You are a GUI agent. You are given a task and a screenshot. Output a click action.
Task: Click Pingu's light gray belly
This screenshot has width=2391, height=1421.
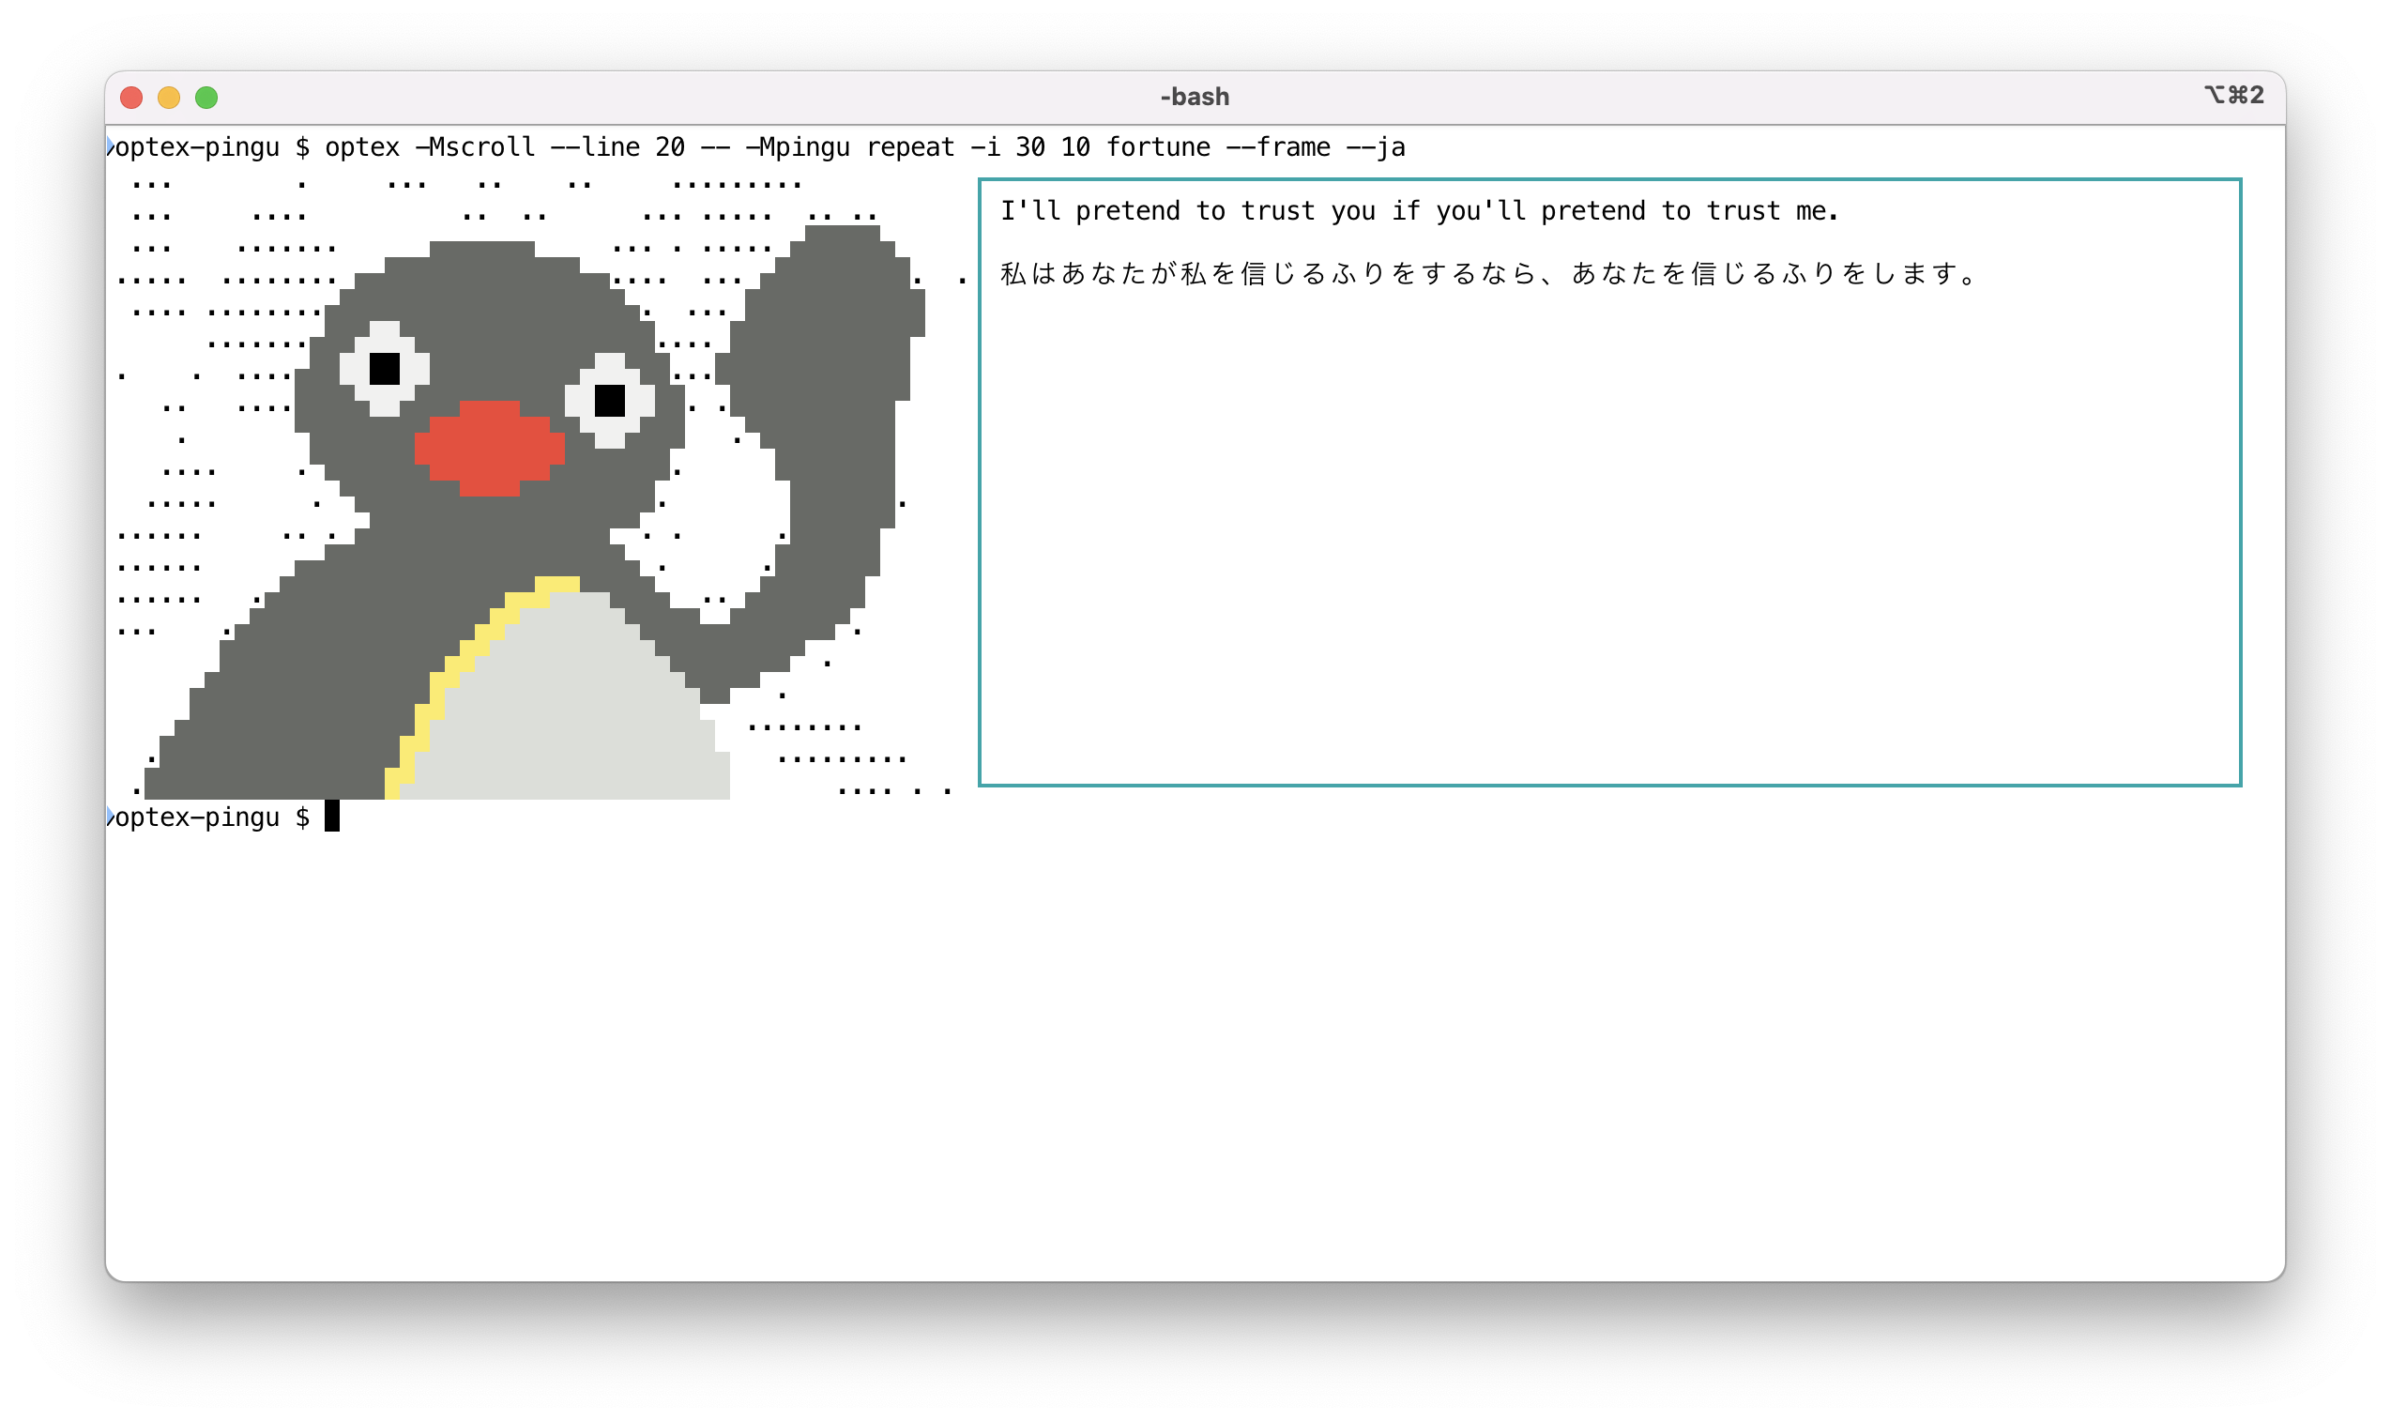click(574, 709)
